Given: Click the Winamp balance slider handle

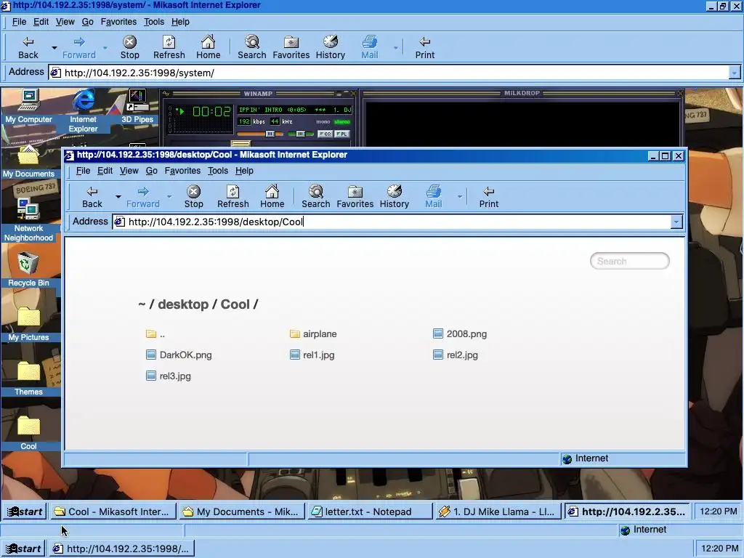Looking at the screenshot, I should pyautogui.click(x=300, y=134).
